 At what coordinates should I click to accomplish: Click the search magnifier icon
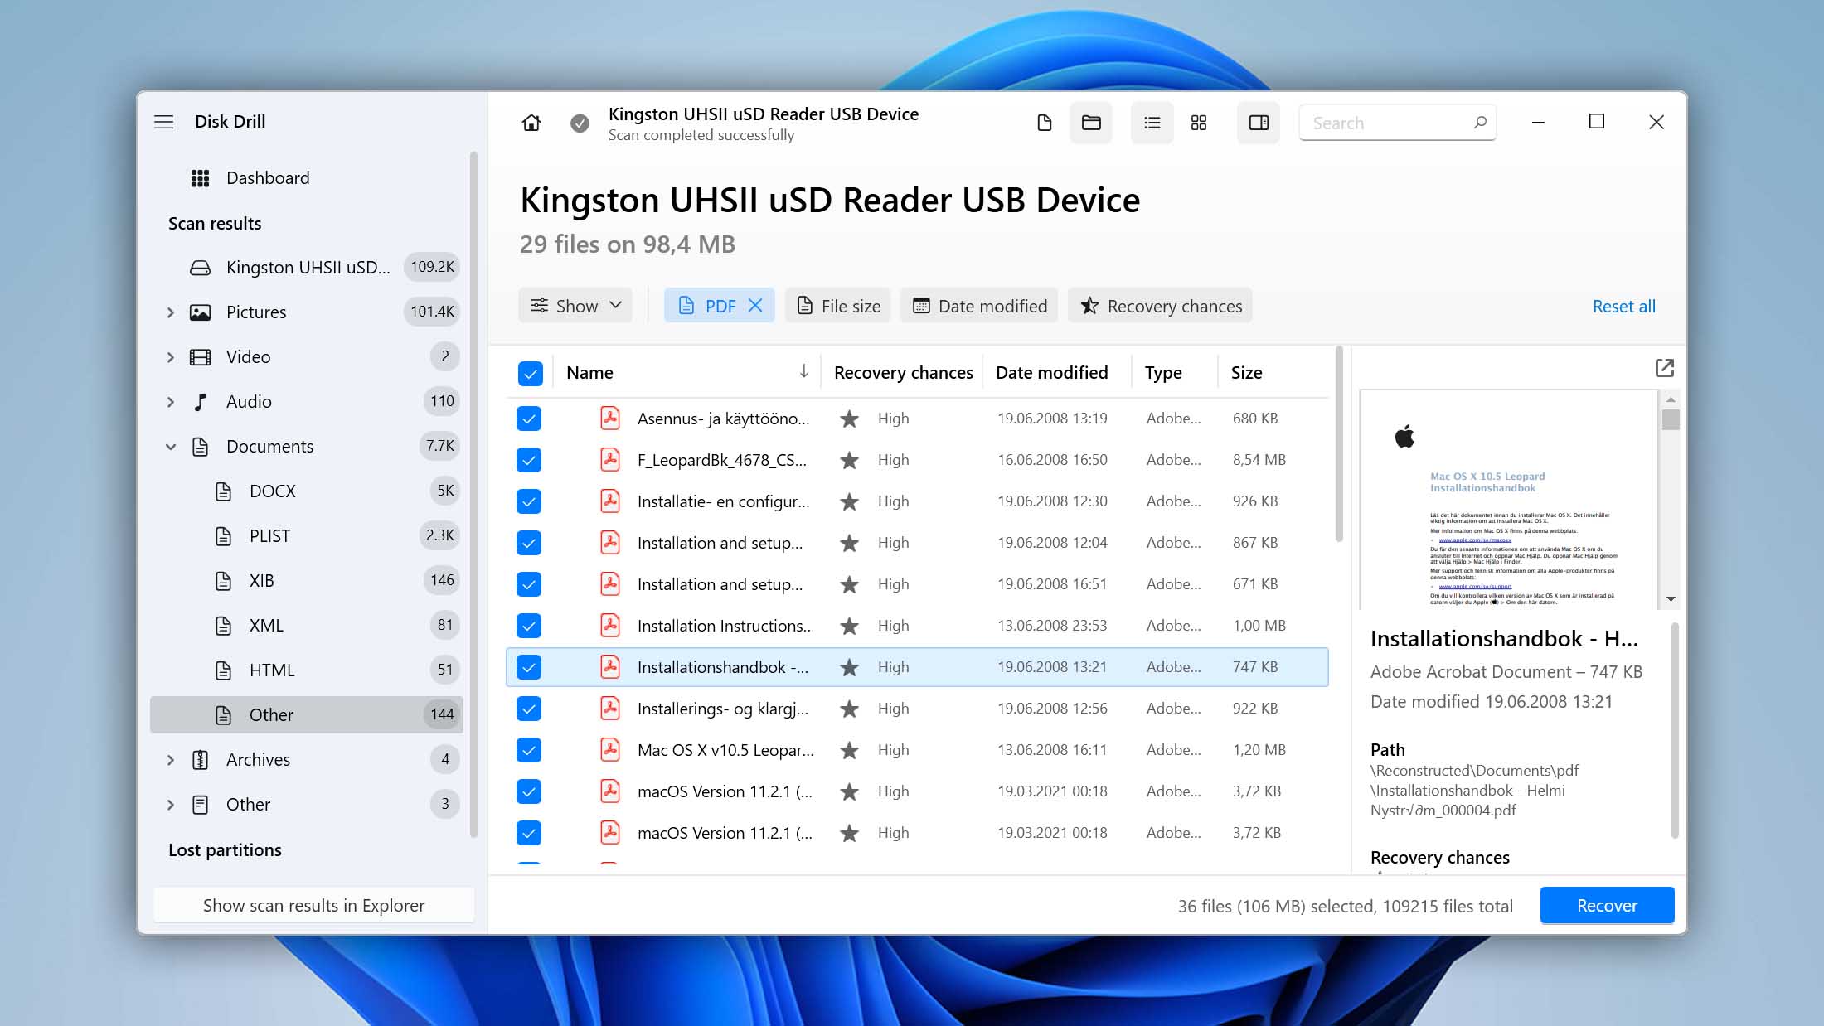[1480, 123]
